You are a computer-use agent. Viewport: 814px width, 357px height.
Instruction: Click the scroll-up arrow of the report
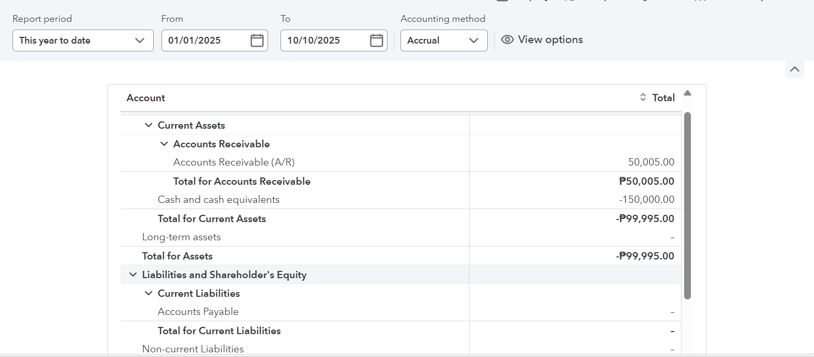pyautogui.click(x=687, y=93)
